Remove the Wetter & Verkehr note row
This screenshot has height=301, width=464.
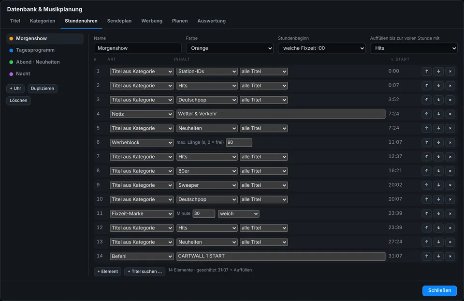pyautogui.click(x=450, y=114)
